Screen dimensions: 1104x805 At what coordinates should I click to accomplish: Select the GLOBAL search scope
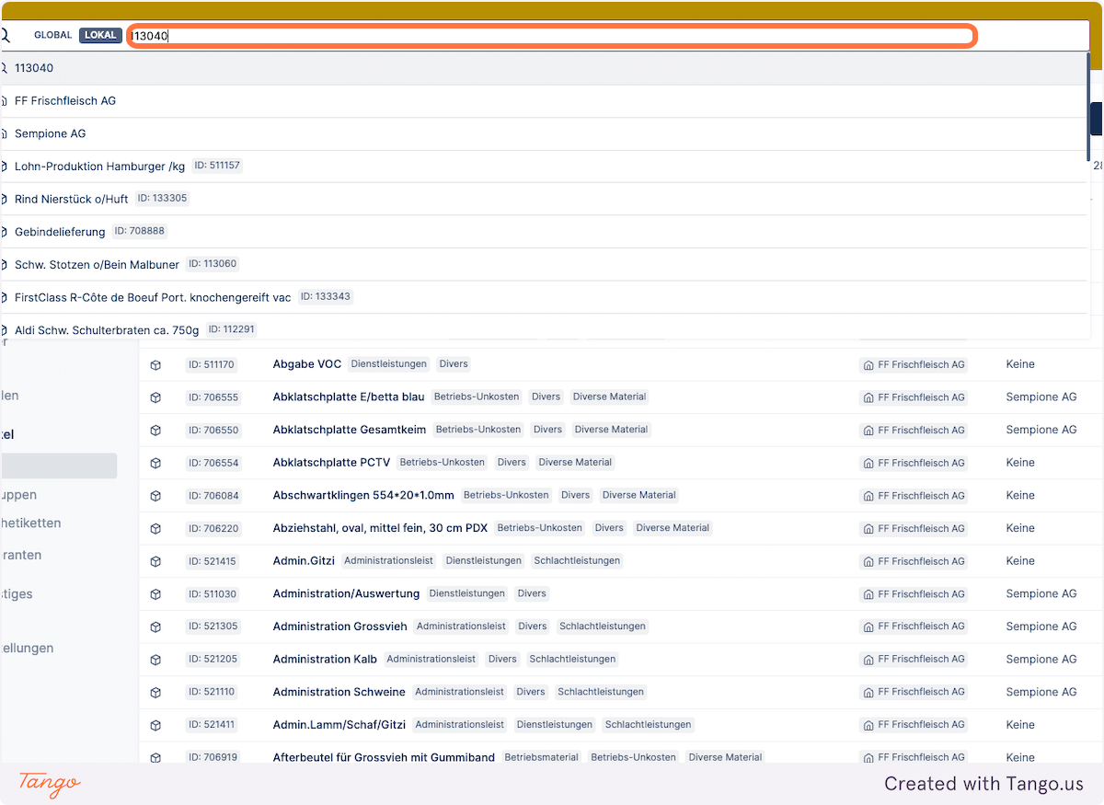click(52, 35)
